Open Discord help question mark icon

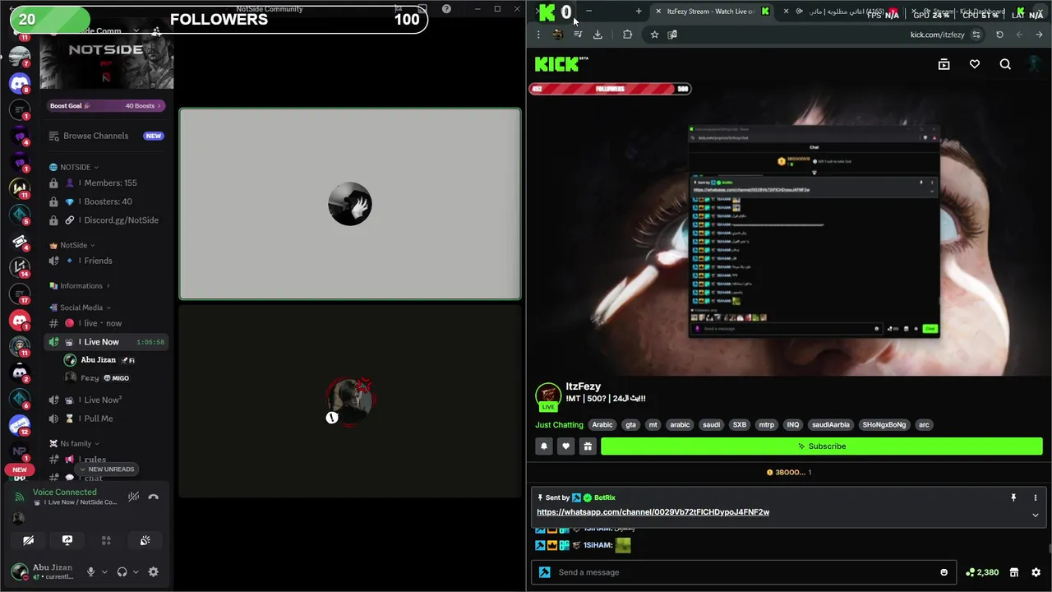pos(446,9)
